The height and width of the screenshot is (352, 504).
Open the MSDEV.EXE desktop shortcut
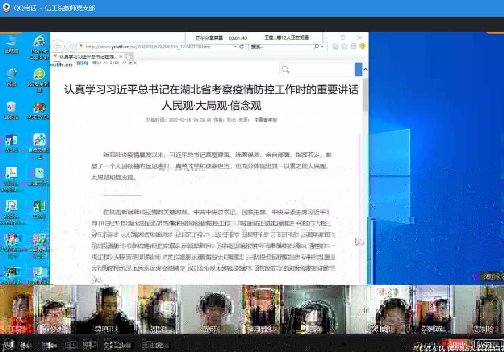[x=39, y=108]
